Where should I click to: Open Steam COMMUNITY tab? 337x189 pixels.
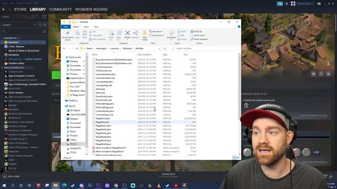[61, 9]
